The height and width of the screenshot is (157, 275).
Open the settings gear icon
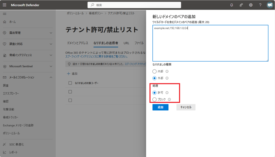point(251,5)
